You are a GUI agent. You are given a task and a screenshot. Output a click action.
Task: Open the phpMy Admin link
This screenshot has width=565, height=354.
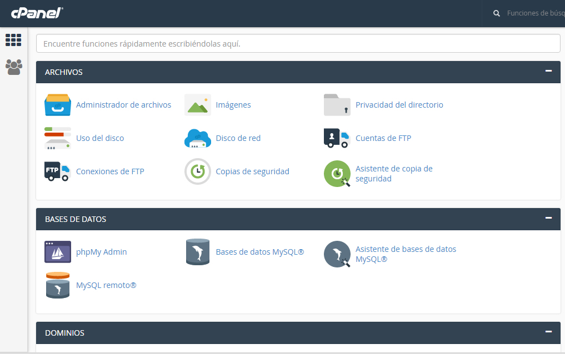[101, 252]
